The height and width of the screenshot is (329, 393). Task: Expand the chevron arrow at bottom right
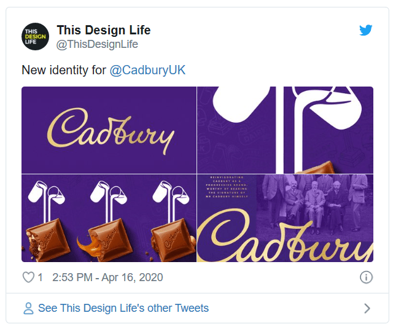click(x=367, y=308)
